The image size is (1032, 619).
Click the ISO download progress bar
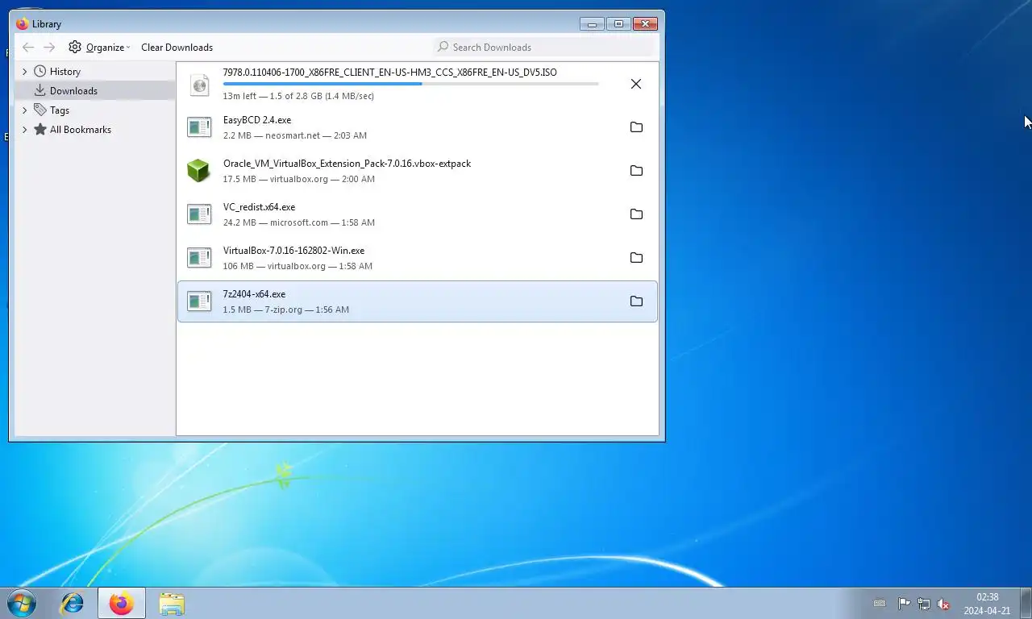pyautogui.click(x=411, y=84)
